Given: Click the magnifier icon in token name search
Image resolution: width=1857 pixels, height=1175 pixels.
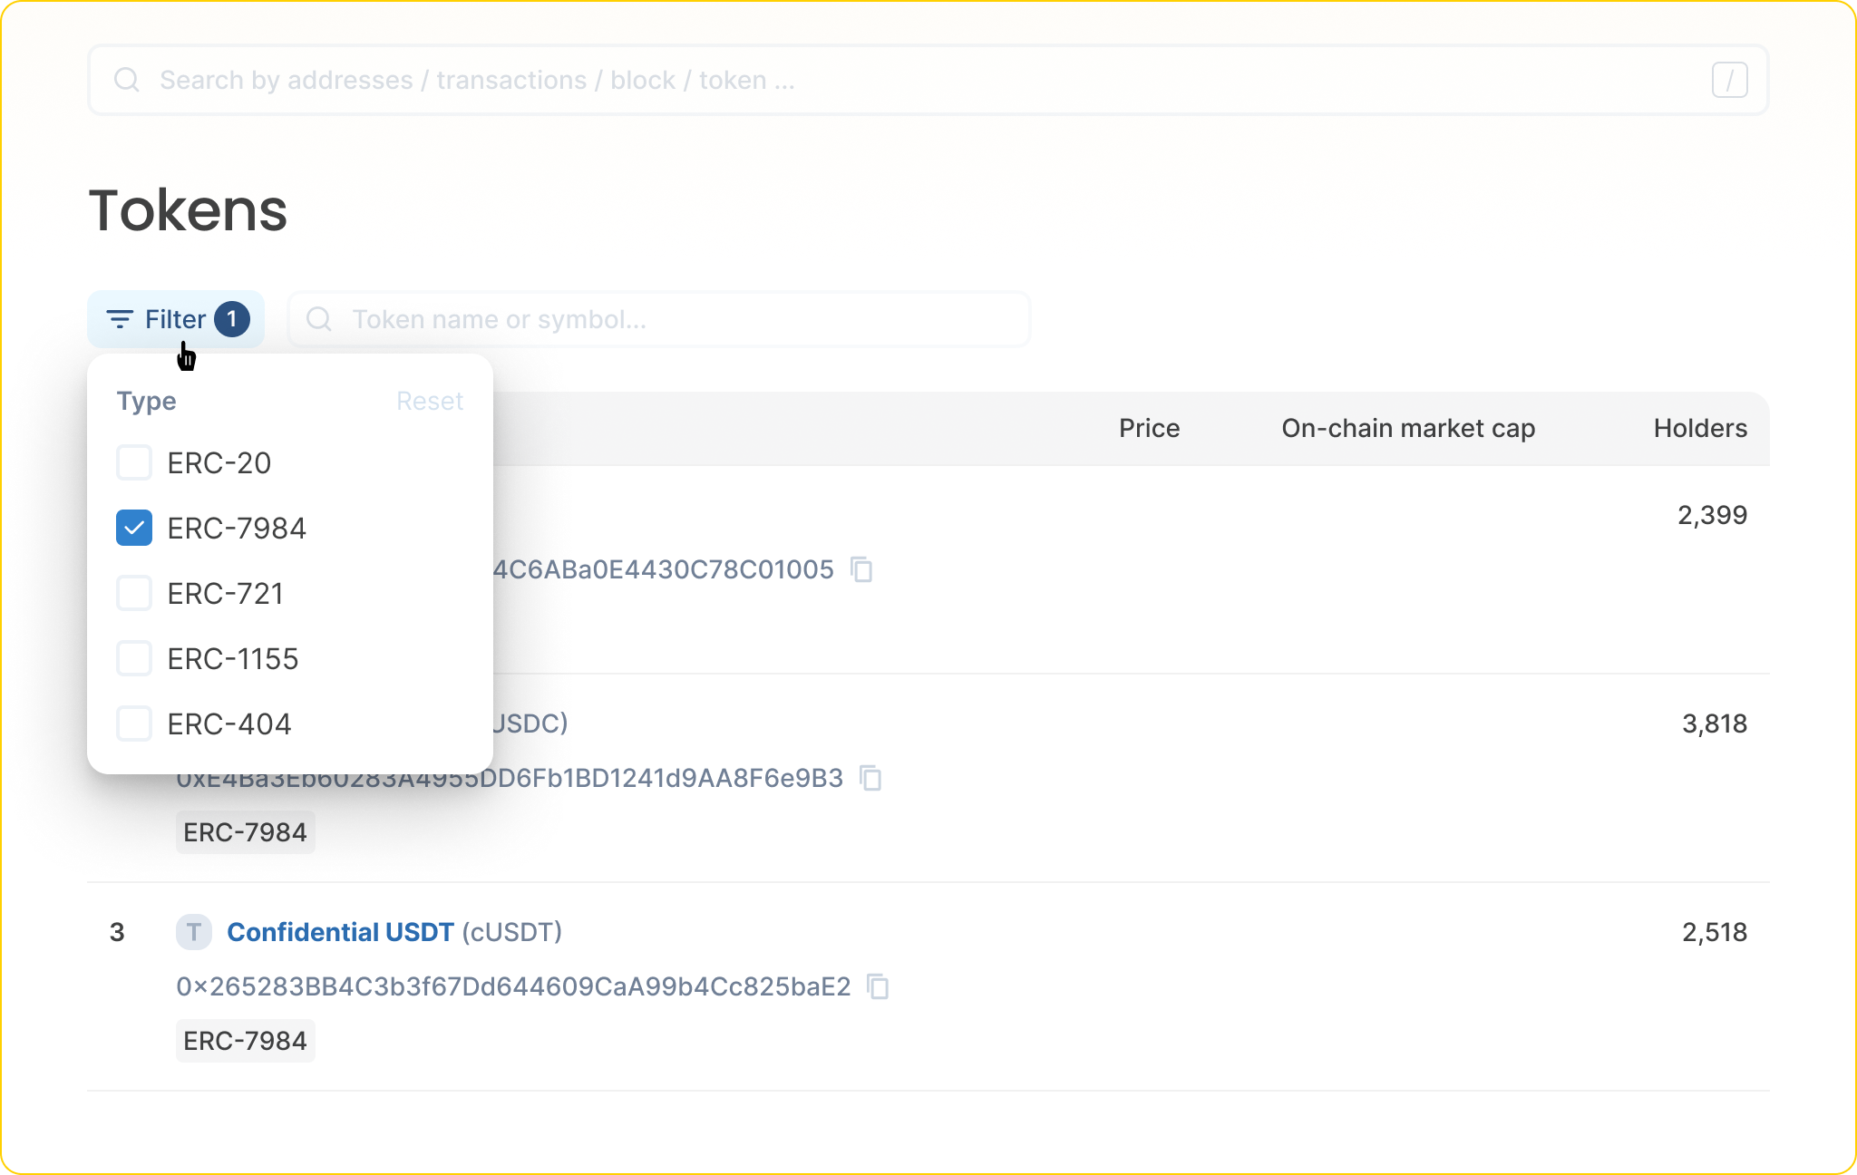Looking at the screenshot, I should [x=318, y=319].
